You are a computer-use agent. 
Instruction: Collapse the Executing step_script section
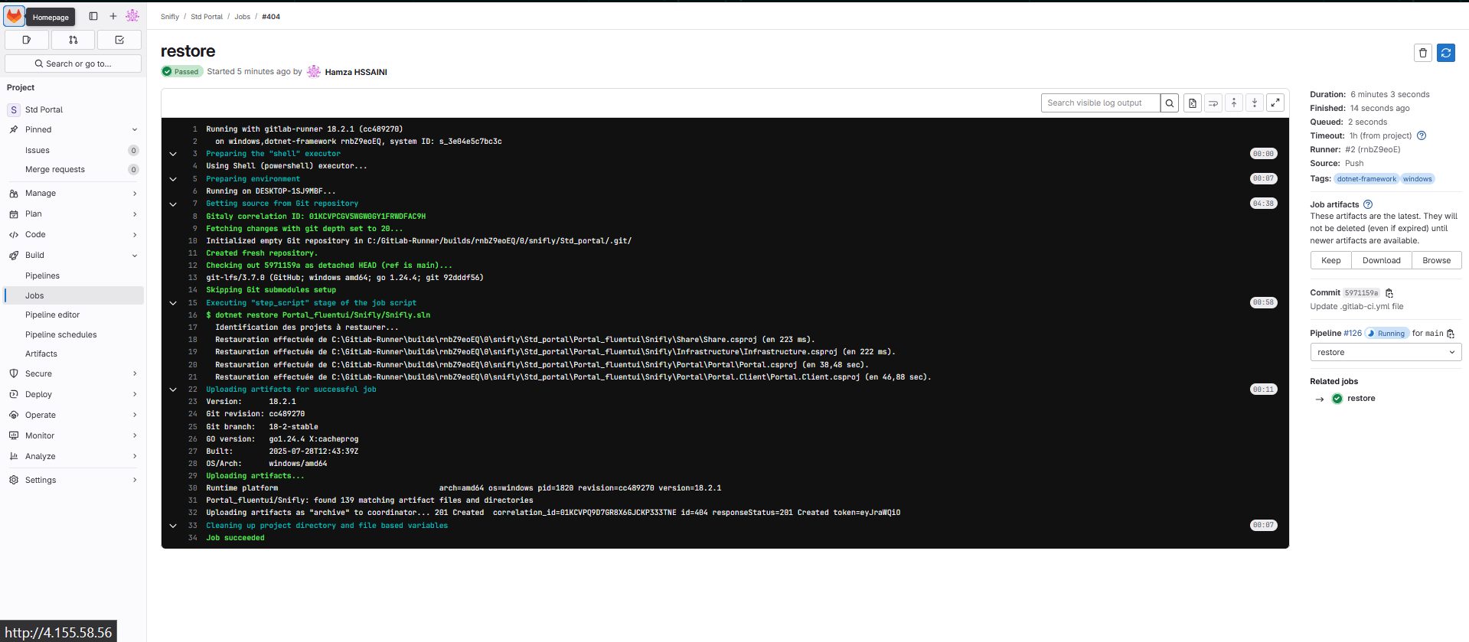click(x=173, y=304)
